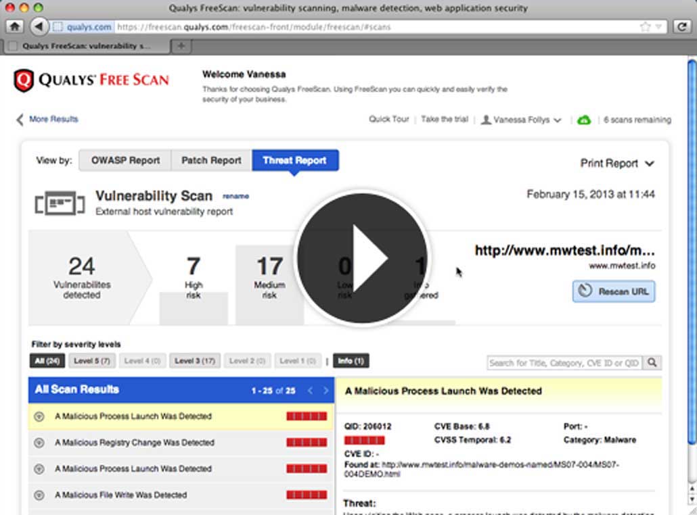Open the Vanessa Follys user menu
This screenshot has height=515, width=697.
pos(521,120)
